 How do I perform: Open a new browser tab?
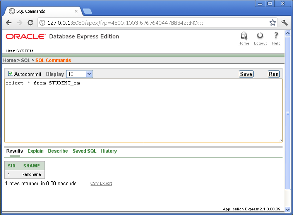pyautogui.click(x=87, y=11)
